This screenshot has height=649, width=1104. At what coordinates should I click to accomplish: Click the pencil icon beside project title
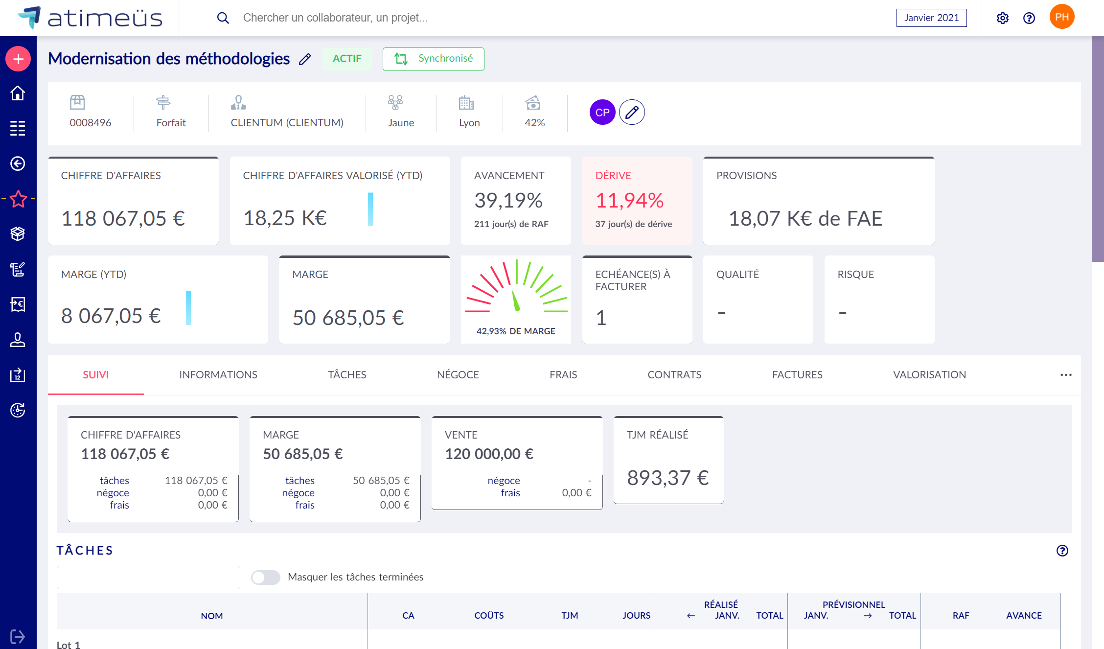(305, 59)
